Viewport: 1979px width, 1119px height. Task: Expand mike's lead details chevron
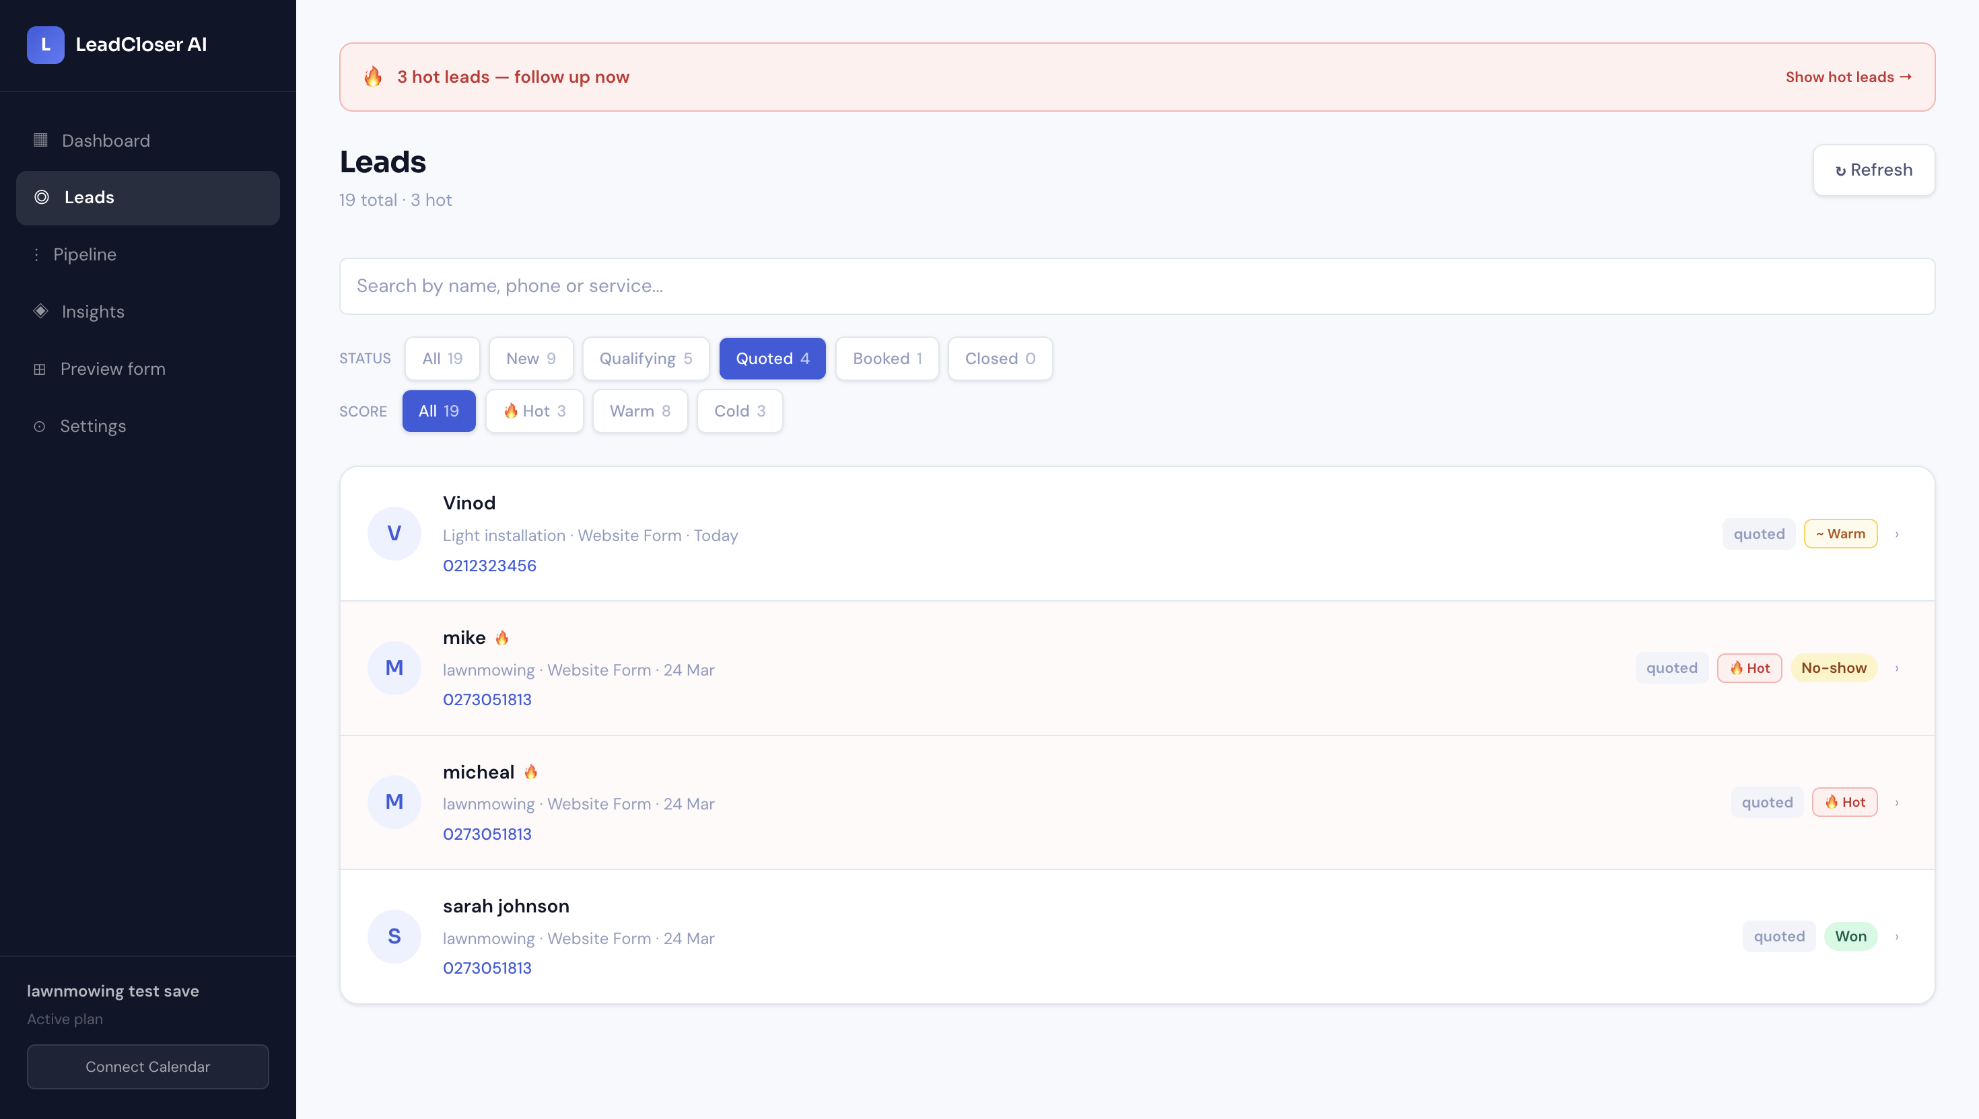pos(1897,669)
